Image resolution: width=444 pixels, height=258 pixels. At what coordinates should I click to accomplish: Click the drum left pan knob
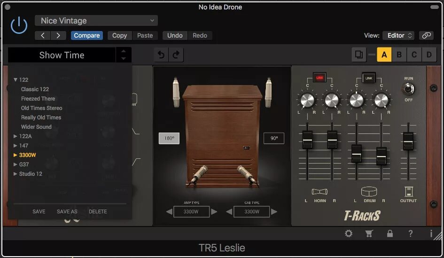357,100
